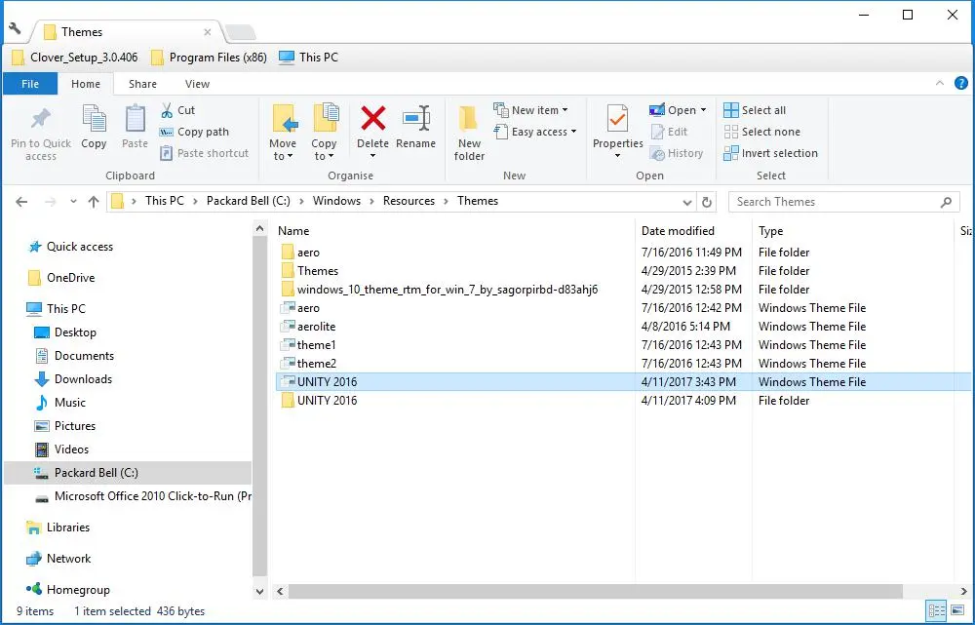Select the theme1 file

[622, 345]
